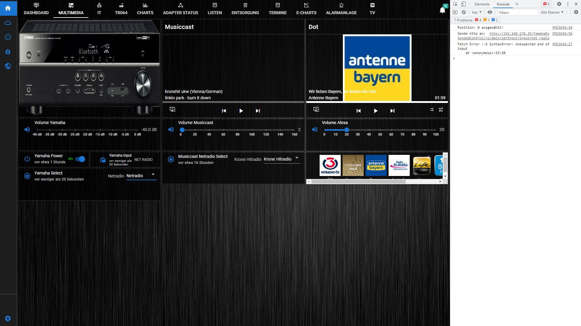This screenshot has height=326, width=581.
Task: Click the Yamaha Power icon
Action: coord(27,159)
